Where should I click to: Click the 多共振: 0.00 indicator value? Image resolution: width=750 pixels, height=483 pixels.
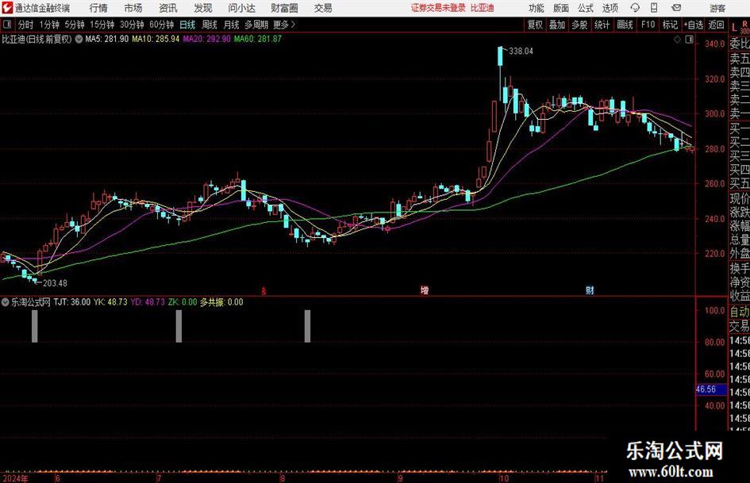(x=221, y=302)
